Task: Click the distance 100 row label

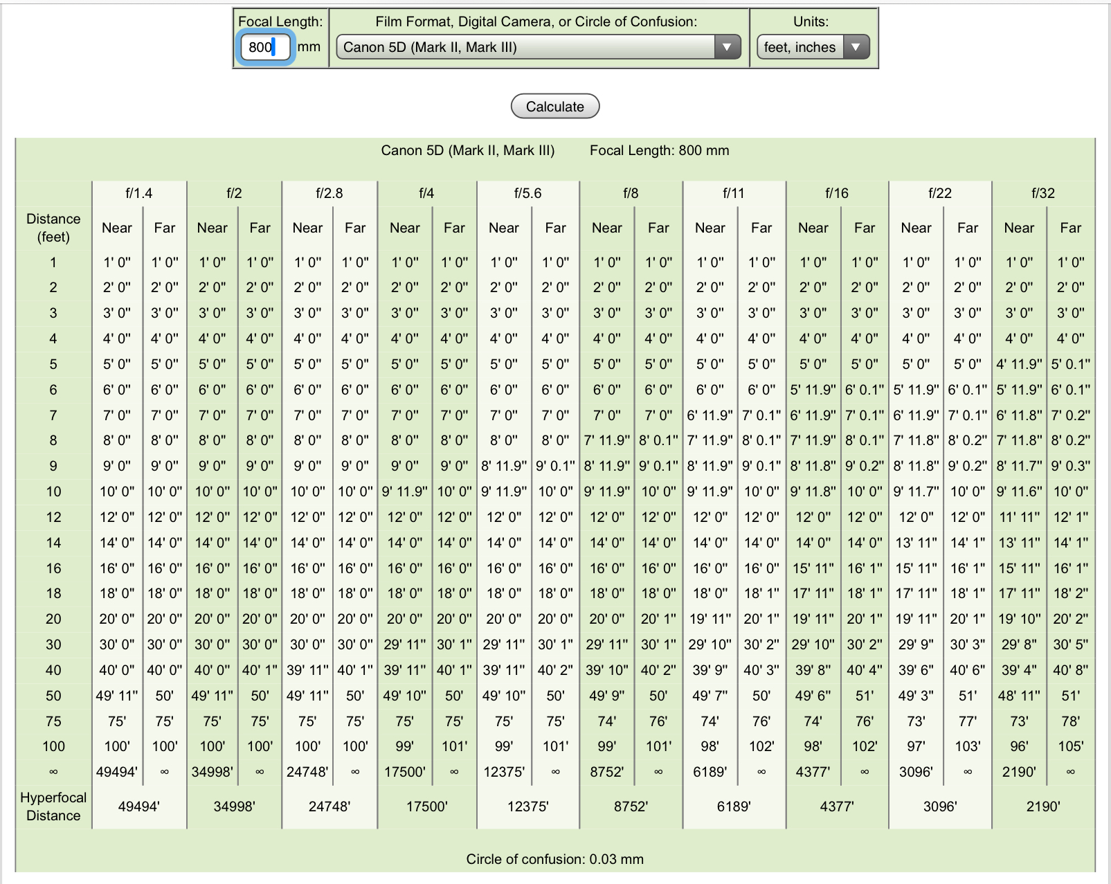Action: (x=53, y=746)
